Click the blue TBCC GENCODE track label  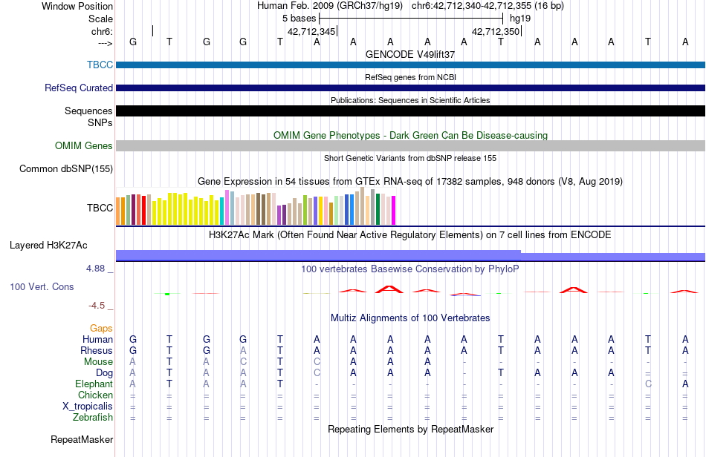tap(100, 65)
